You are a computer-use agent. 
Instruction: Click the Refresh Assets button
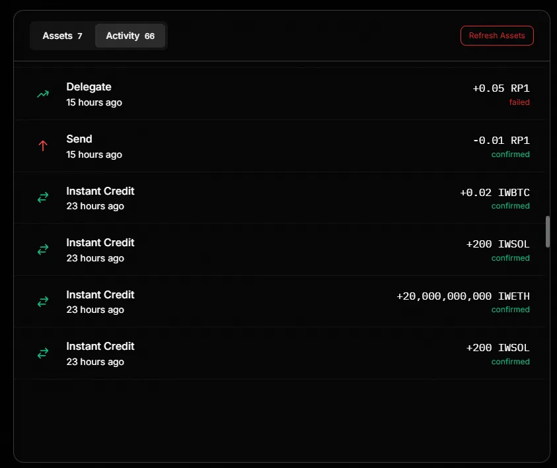pos(497,36)
